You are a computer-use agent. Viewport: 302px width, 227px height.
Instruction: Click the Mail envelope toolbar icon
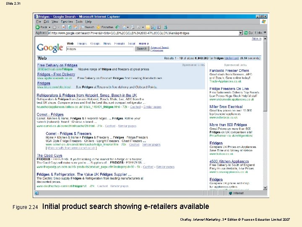pos(125,27)
